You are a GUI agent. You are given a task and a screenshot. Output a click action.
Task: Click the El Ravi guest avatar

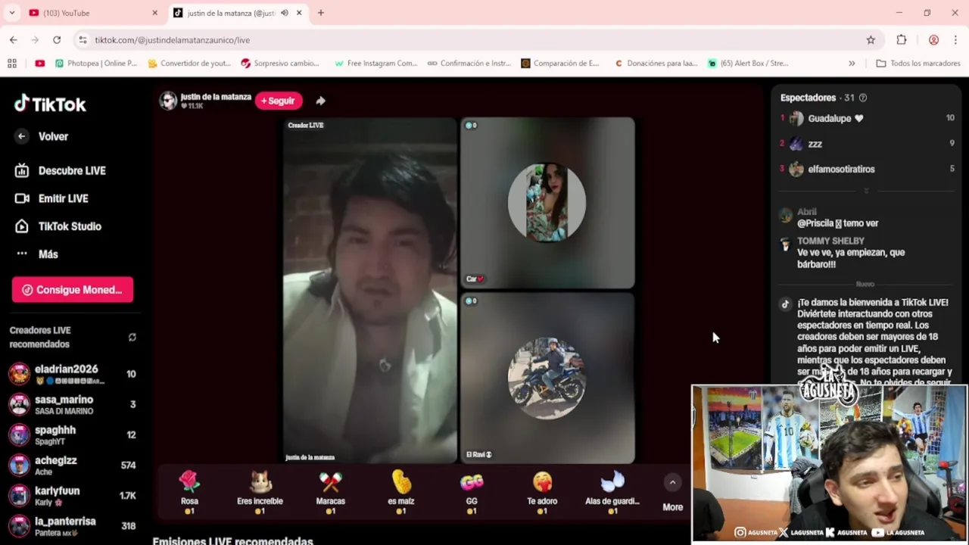click(547, 378)
